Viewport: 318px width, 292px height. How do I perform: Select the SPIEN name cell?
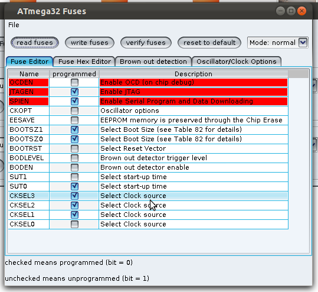(x=28, y=101)
